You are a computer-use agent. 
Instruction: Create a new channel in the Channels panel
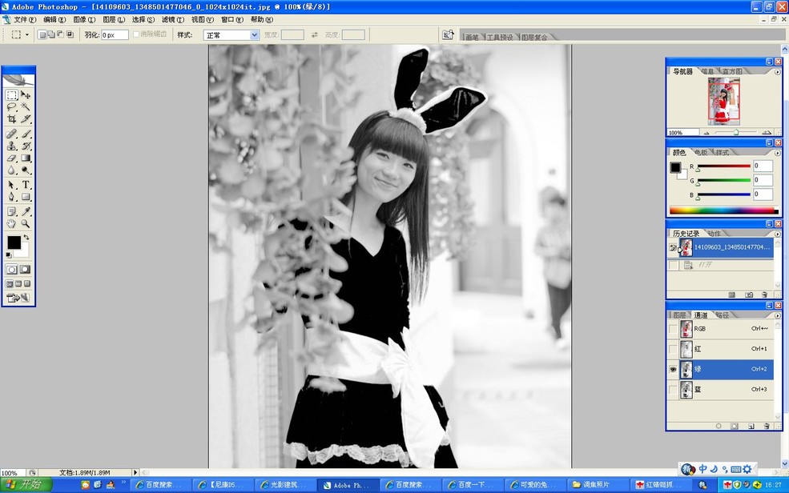coord(751,425)
